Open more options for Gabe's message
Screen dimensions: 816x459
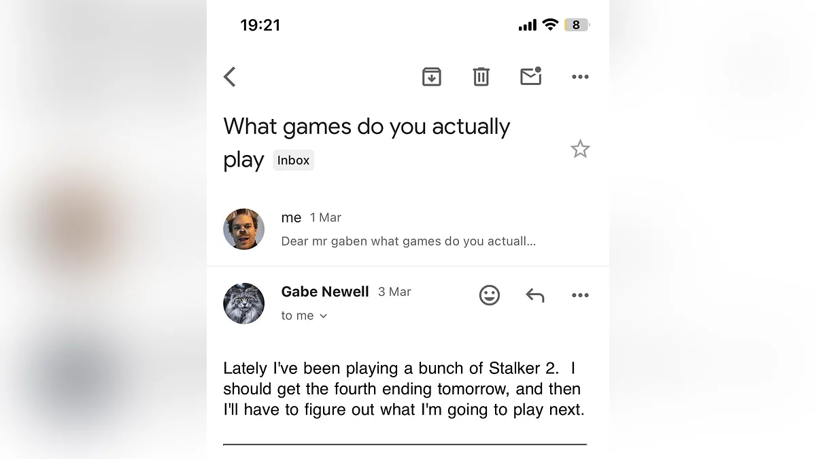[580, 295]
